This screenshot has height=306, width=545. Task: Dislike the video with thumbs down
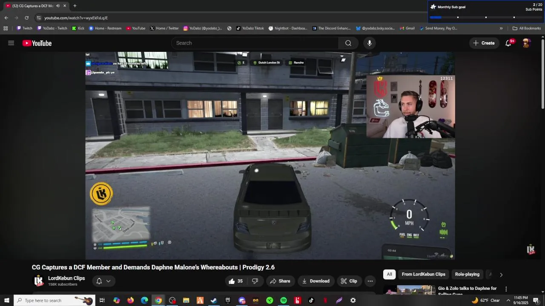pyautogui.click(x=255, y=281)
